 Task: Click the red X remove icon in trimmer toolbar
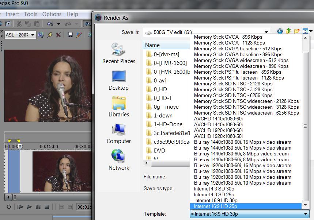pos(58,35)
